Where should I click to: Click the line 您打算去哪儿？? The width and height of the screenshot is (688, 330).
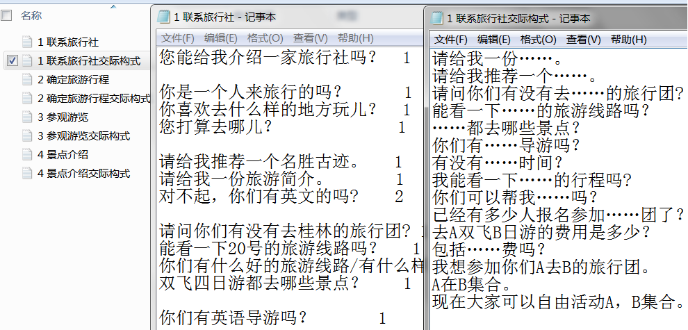215,127
